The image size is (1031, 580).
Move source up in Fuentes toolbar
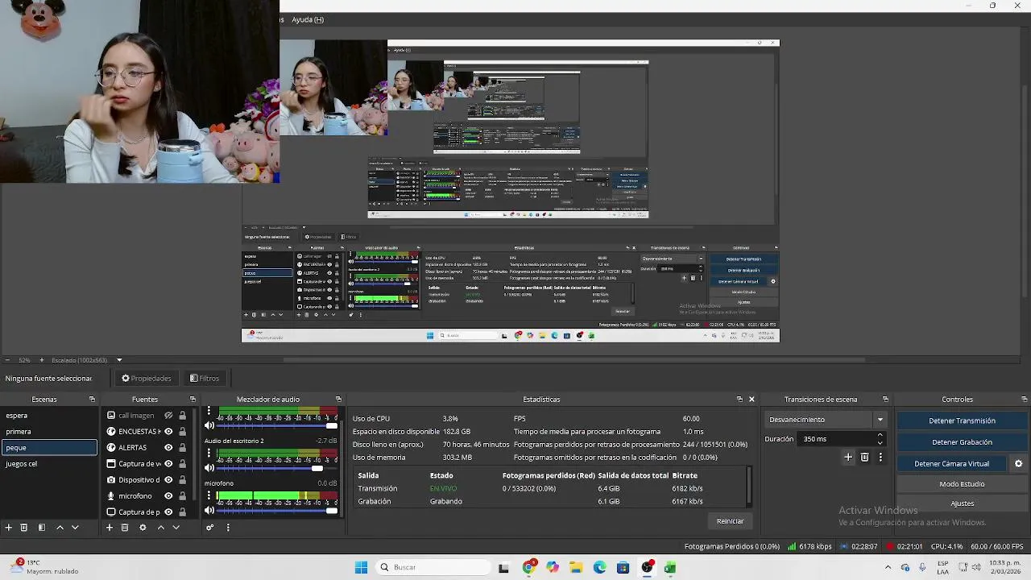(160, 528)
